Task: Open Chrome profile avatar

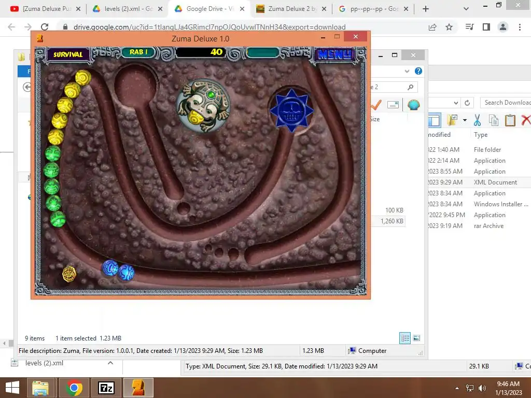Action: click(x=503, y=27)
